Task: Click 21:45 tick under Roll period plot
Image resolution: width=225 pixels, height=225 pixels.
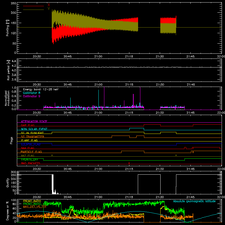Action: (191, 85)
